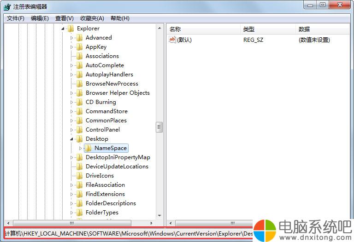354x242 pixels.
Task: Expand the FindExtensions key arrow
Action: [71, 194]
